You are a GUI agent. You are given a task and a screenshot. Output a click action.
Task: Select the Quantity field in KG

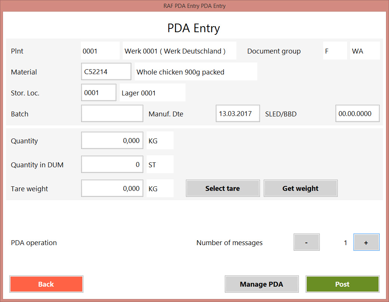[x=112, y=140]
